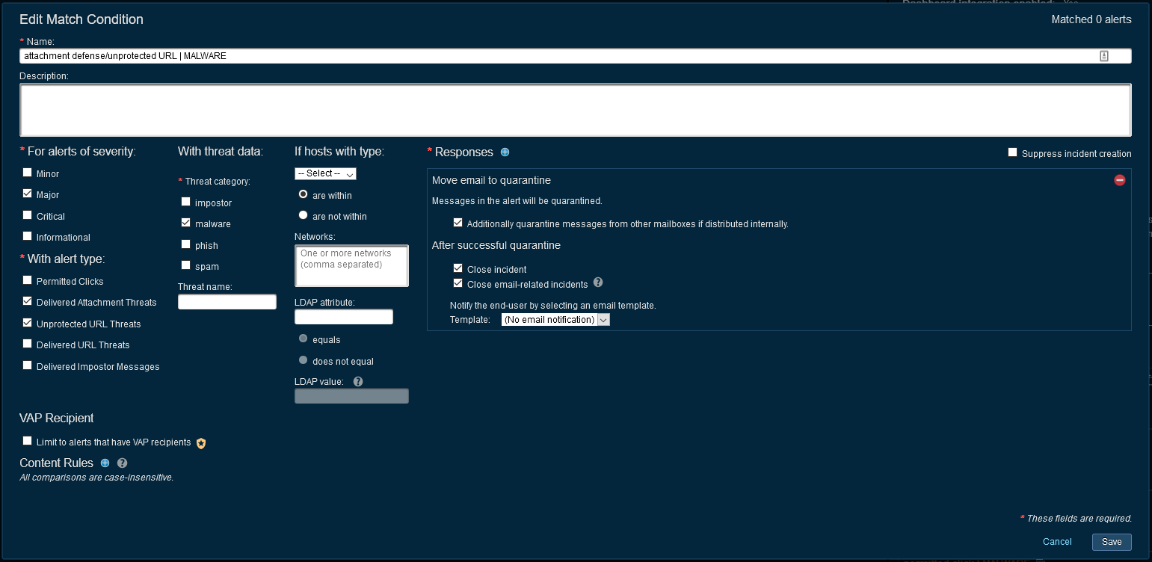Open the Content Rules help icon
This screenshot has height=562, width=1152.
pyautogui.click(x=123, y=463)
